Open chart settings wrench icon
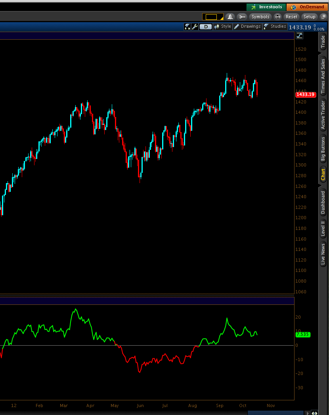This screenshot has width=329, height=415. (x=195, y=27)
